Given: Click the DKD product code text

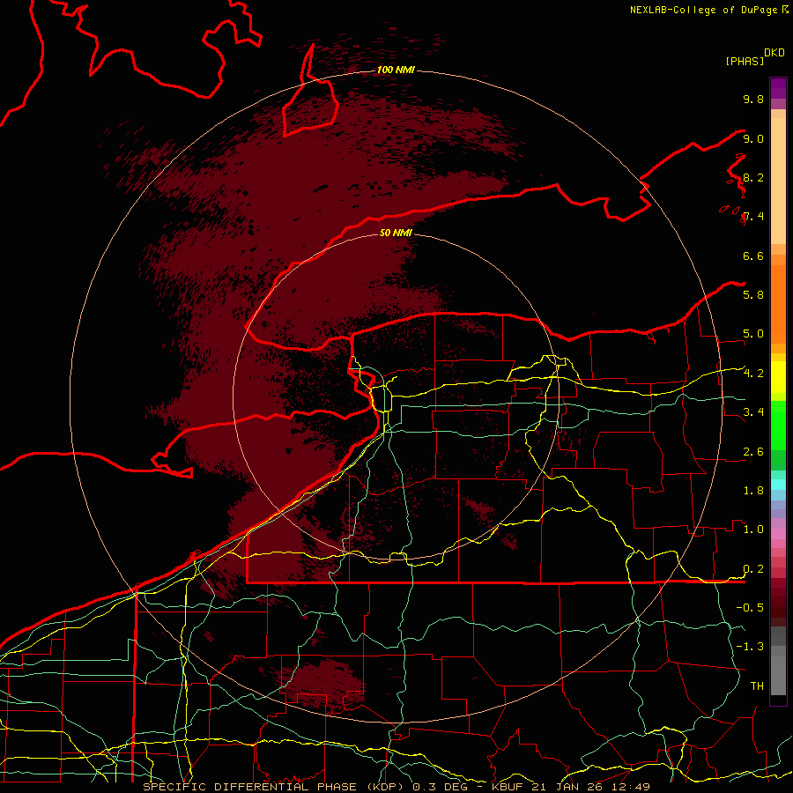Looking at the screenshot, I should 774,53.
